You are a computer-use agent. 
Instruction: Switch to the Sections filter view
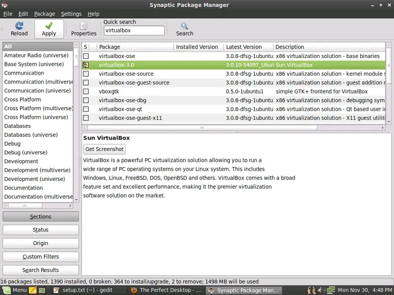click(40, 216)
